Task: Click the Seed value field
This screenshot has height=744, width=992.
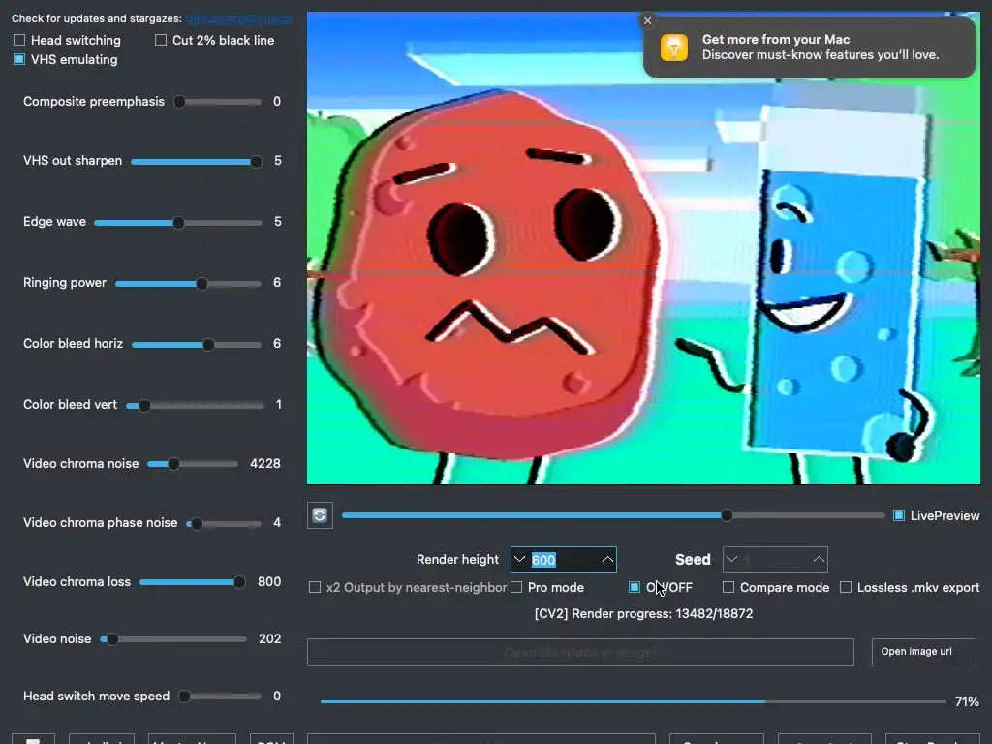Action: [775, 559]
